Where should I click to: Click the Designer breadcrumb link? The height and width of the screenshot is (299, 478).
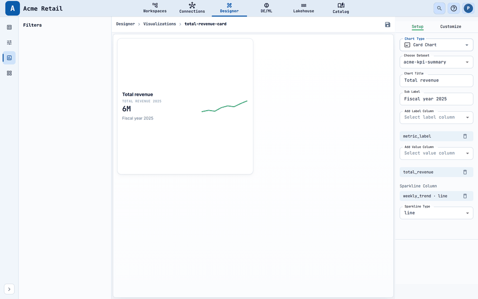click(125, 24)
